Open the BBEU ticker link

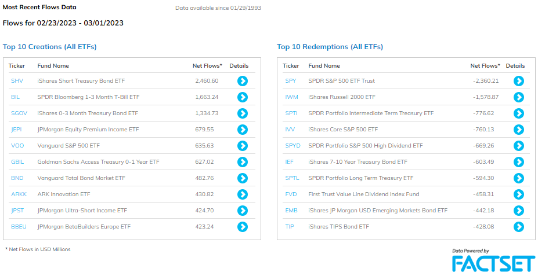pos(19,227)
